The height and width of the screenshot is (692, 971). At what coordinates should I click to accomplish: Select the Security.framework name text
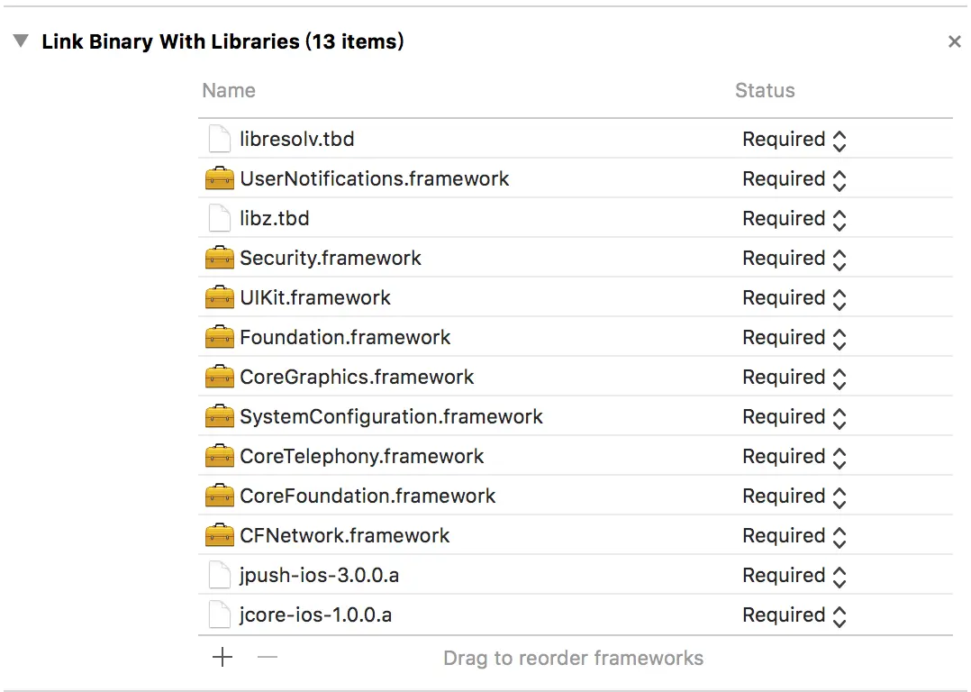click(x=330, y=258)
